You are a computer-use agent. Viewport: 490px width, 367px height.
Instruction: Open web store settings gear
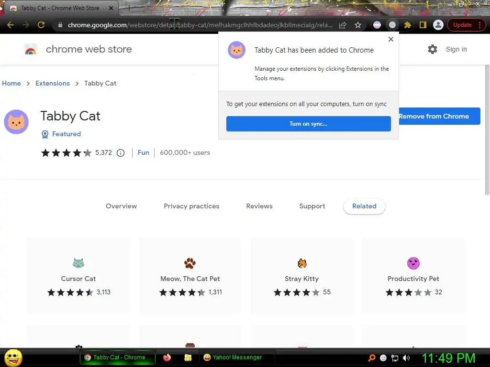click(432, 49)
